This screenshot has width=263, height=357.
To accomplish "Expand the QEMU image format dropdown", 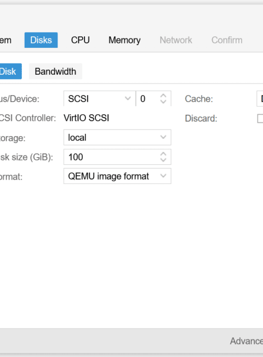I will coord(163,176).
